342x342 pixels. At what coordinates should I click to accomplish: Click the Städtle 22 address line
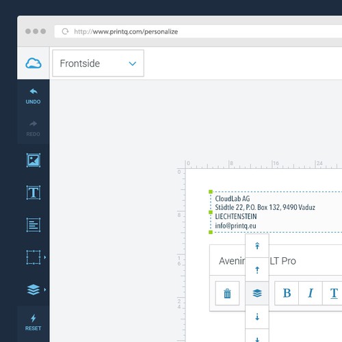tap(265, 207)
